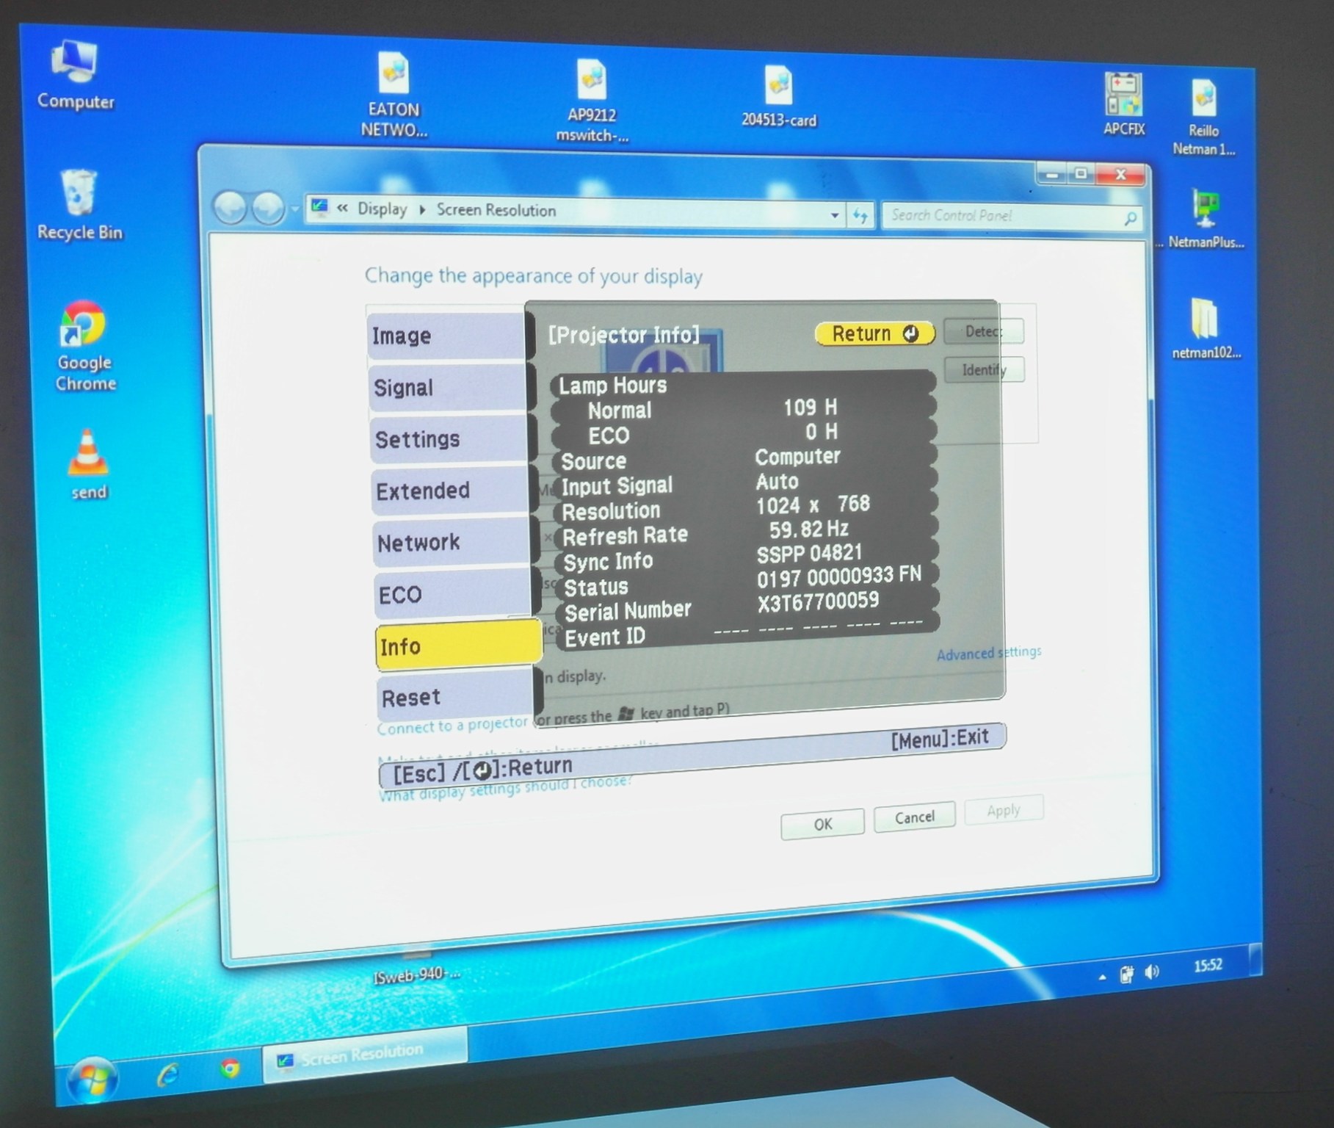Screen dimensions: 1334x1128
Task: Minimize the Screen Resolution window
Action: (x=1053, y=175)
